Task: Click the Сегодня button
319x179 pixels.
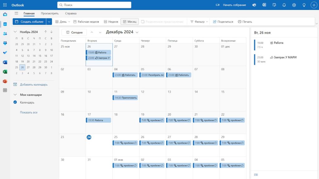Action: pyautogui.click(x=74, y=32)
